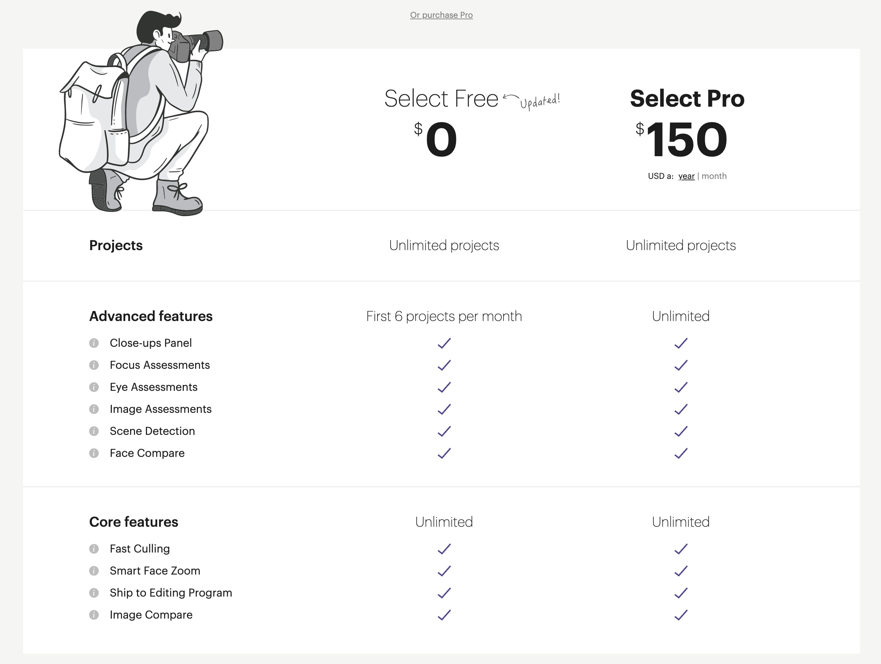Click the info icon next to Smart Face Zoom
Screen dimensions: 881x664
tap(94, 571)
